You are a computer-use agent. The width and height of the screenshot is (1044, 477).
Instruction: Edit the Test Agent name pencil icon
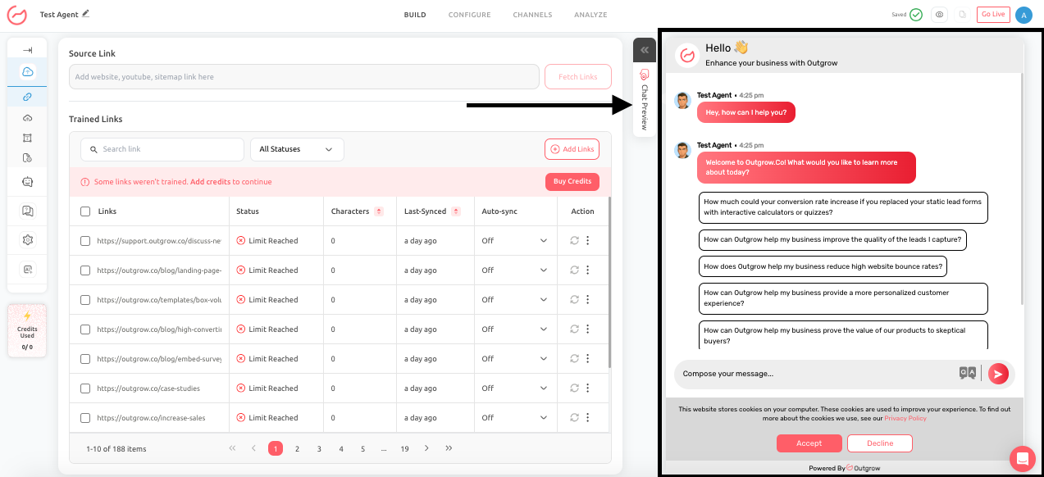(86, 14)
